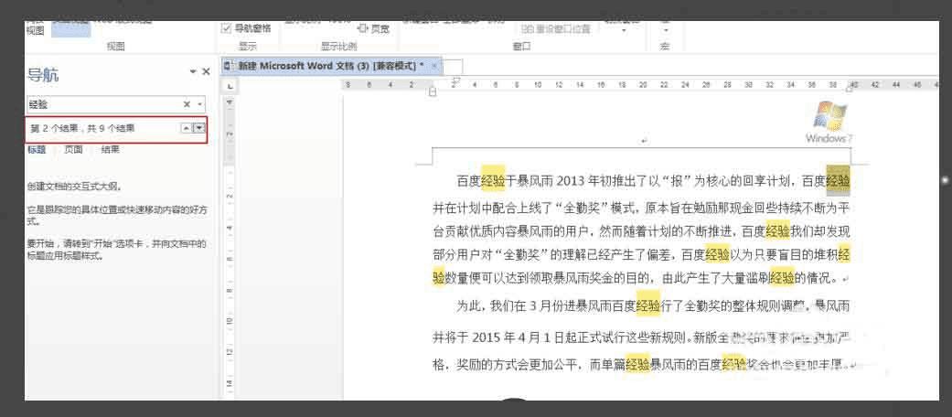The height and width of the screenshot is (417, 952).
Task: Click the tab stop selector L icon
Action: [230, 87]
